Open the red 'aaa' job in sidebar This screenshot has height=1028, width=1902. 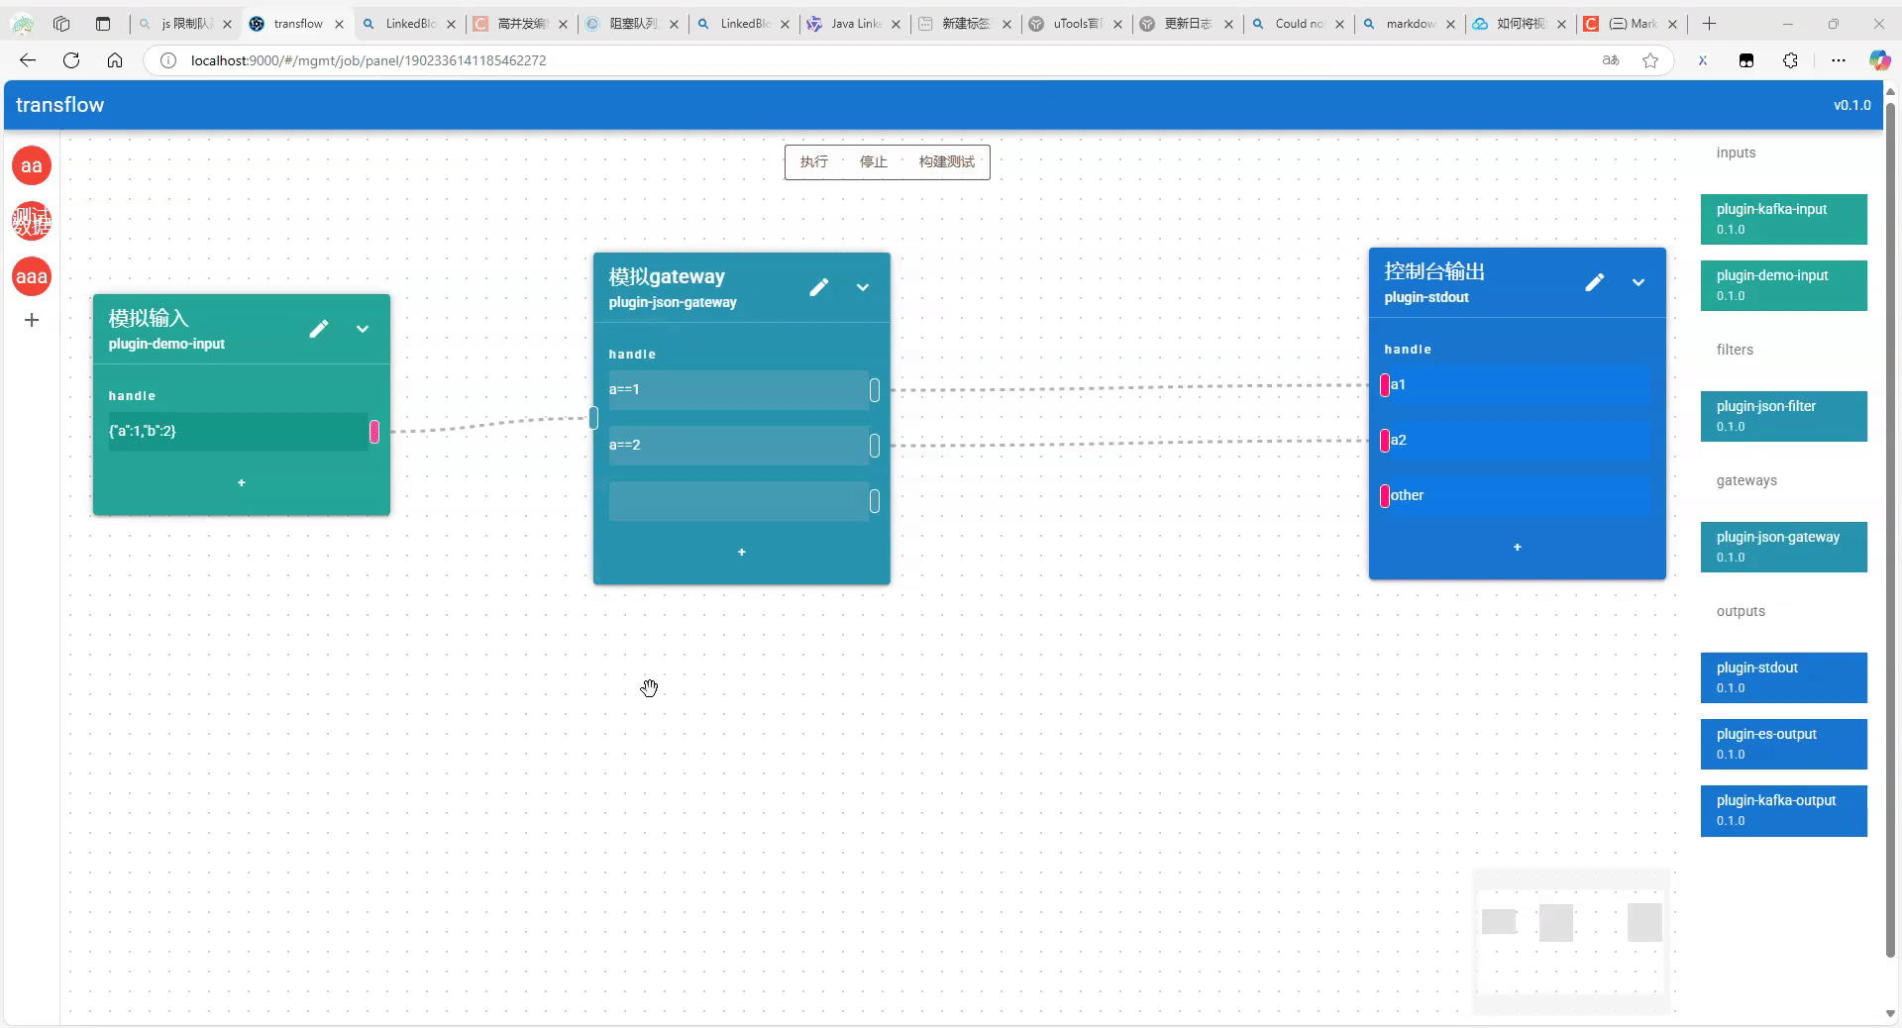(x=32, y=276)
